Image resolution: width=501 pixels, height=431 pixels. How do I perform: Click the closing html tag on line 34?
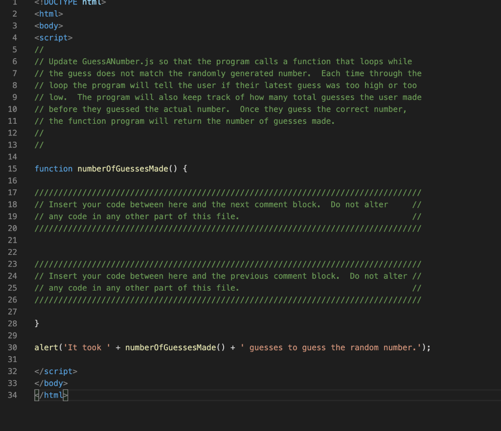51,395
